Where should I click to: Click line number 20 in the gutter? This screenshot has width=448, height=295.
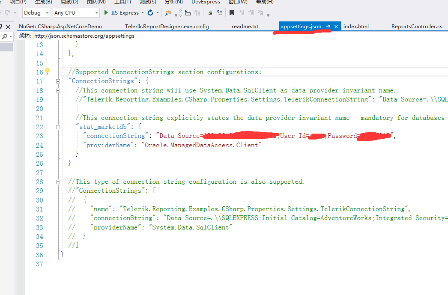(39, 109)
